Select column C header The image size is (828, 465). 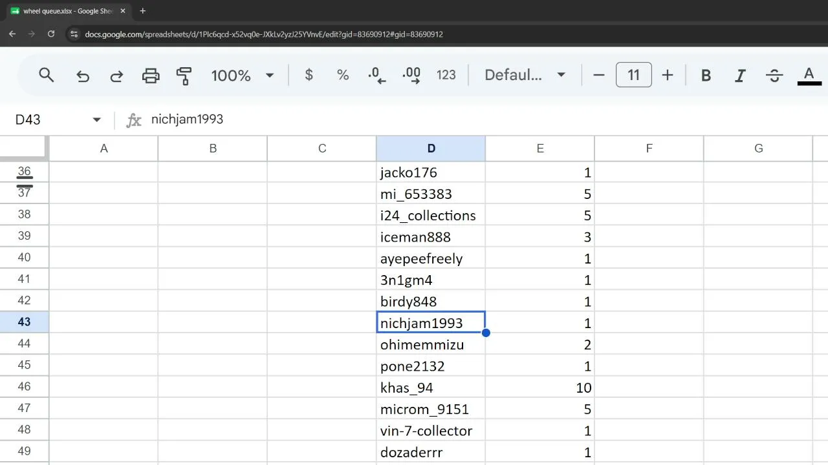click(x=322, y=149)
